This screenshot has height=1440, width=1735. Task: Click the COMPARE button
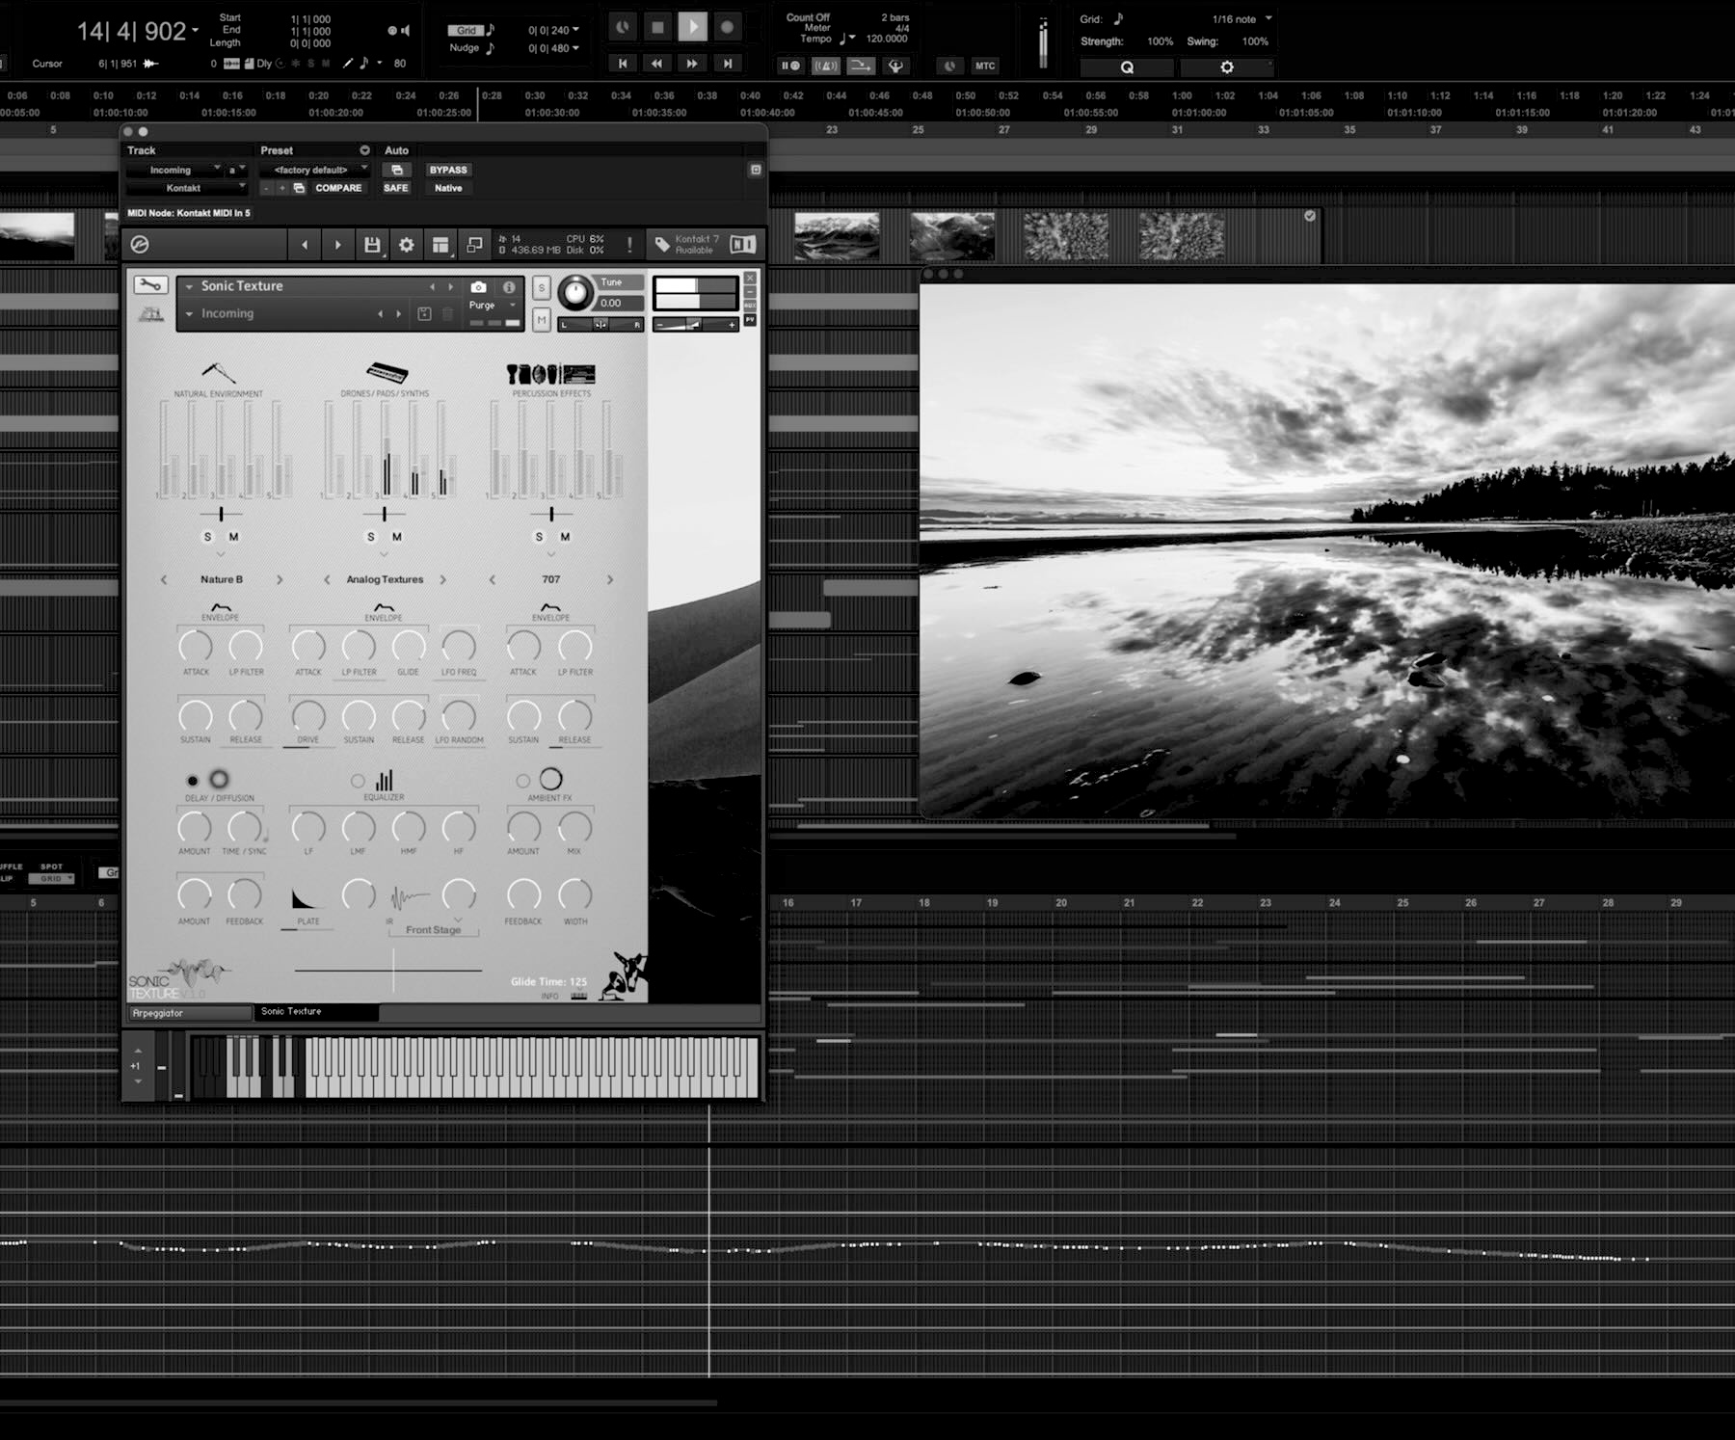[x=337, y=188]
